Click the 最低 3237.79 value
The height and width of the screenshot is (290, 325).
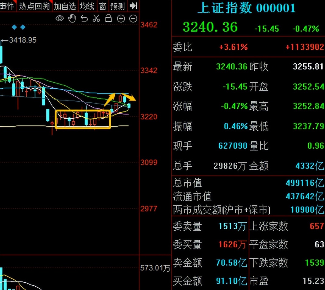pos(309,126)
